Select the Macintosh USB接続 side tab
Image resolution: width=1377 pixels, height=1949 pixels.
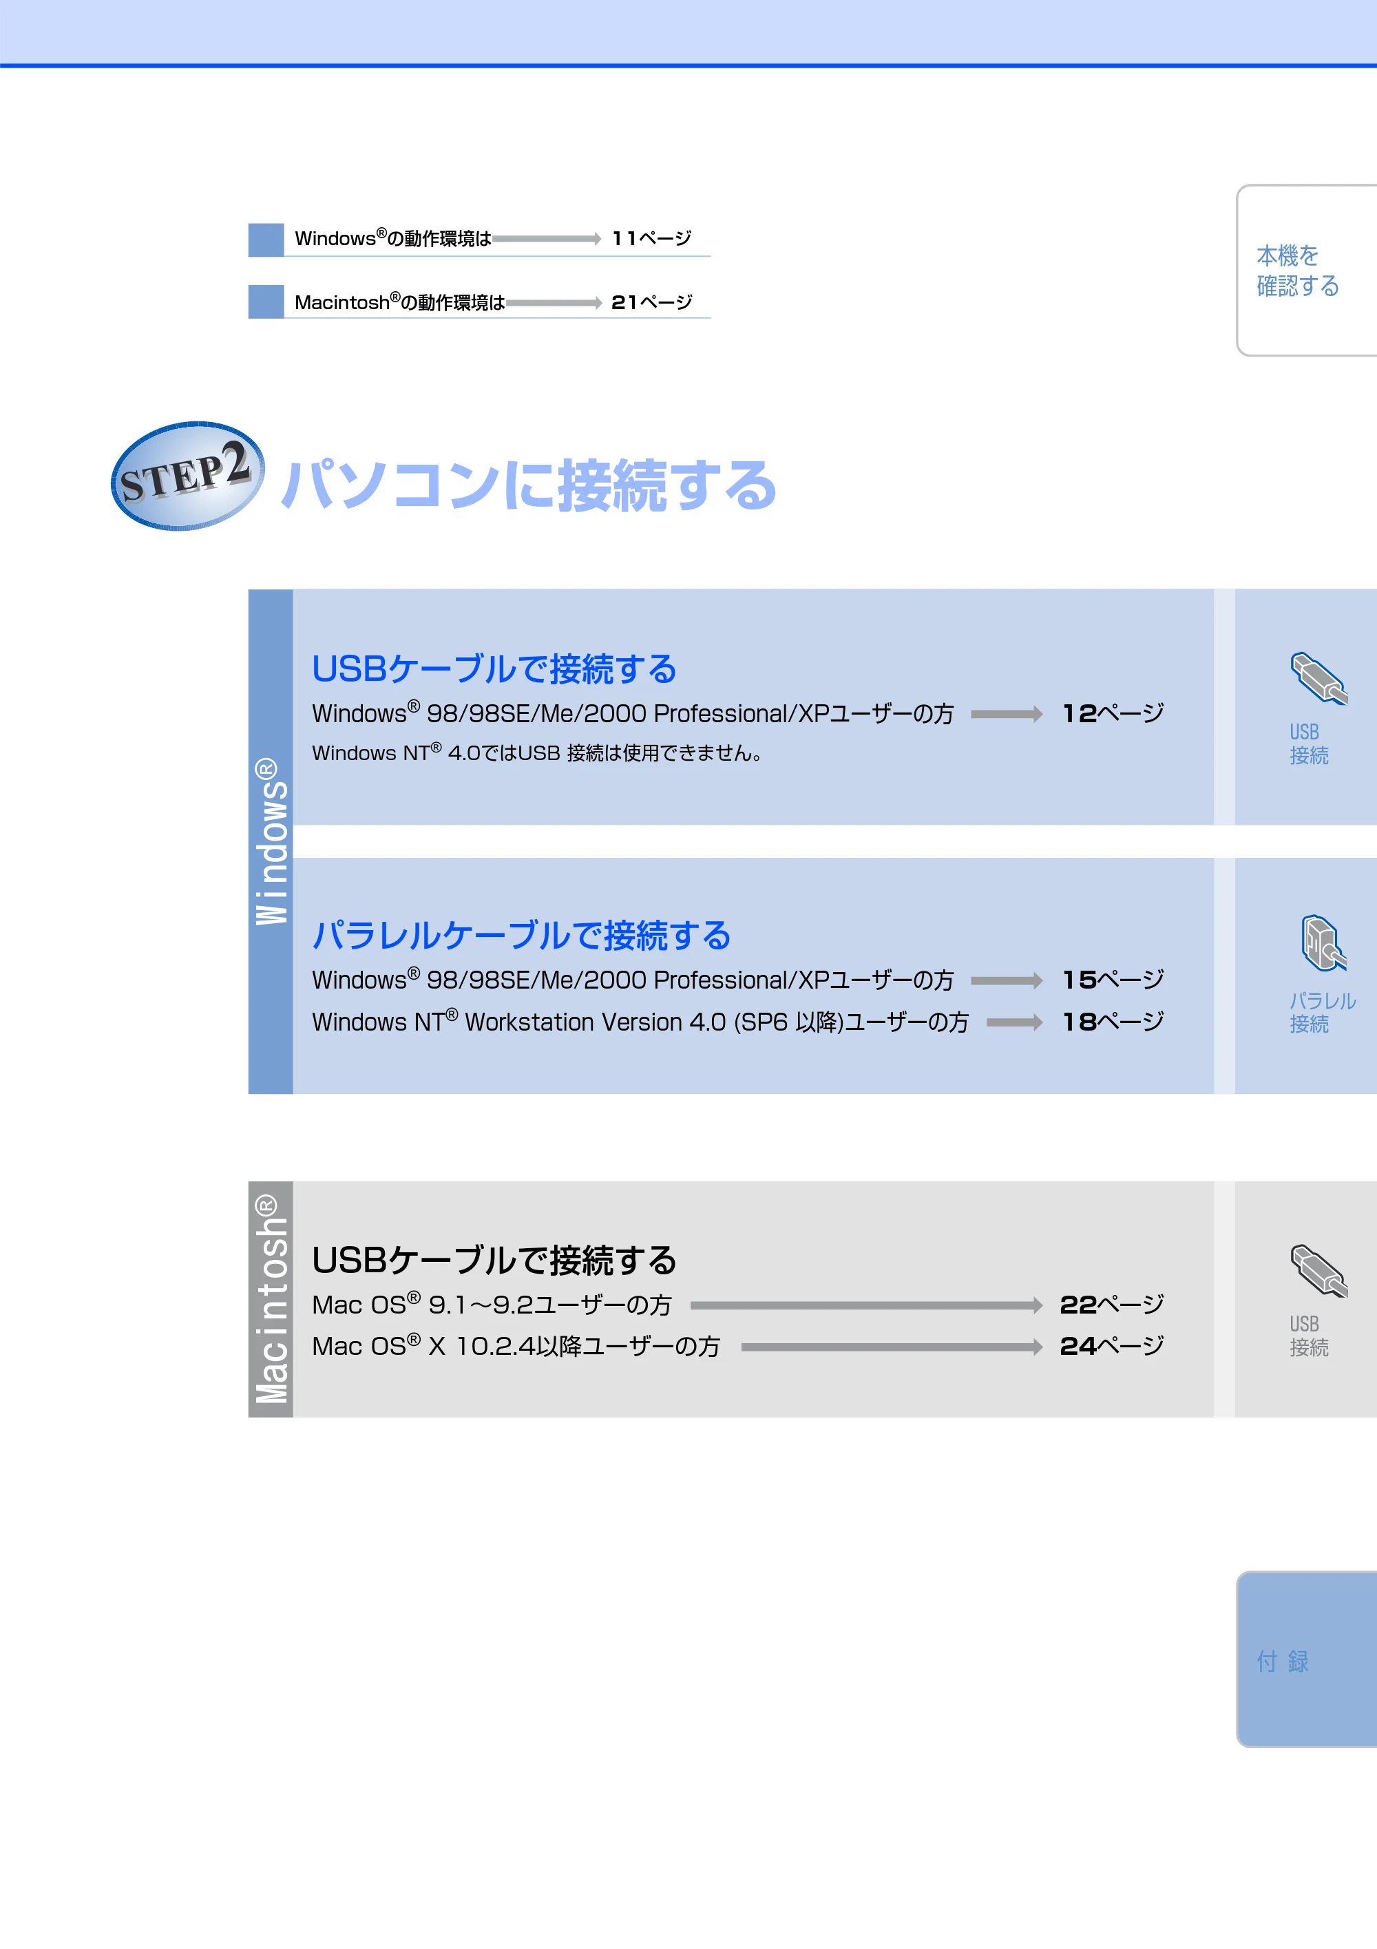[1305, 1299]
